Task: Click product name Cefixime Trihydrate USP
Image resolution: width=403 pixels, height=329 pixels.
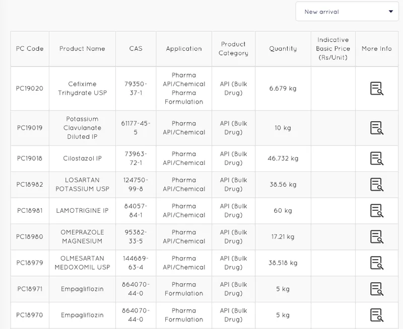Action: pyautogui.click(x=82, y=89)
